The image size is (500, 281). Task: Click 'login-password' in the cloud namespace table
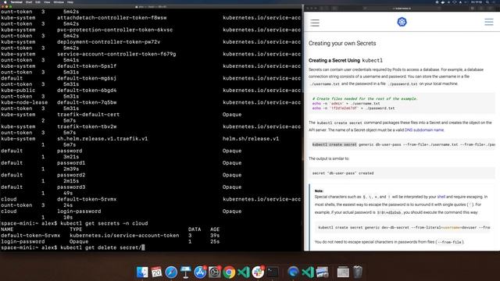coord(23,241)
